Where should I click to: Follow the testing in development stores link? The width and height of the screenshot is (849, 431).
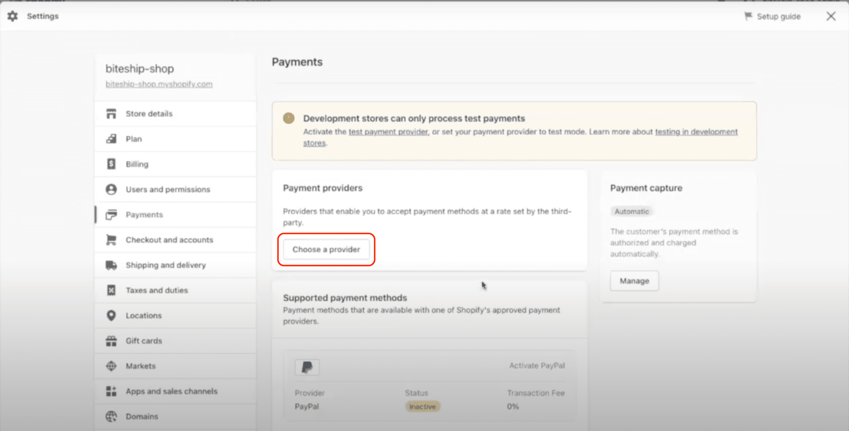[x=696, y=132]
